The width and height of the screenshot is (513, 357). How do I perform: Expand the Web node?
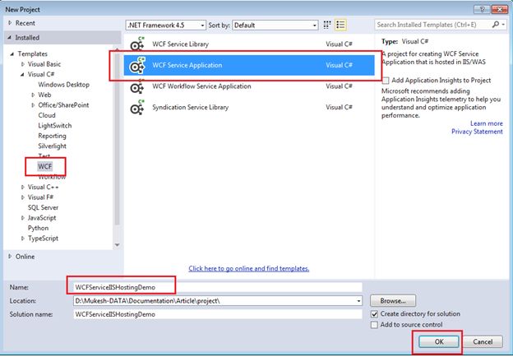(x=33, y=95)
